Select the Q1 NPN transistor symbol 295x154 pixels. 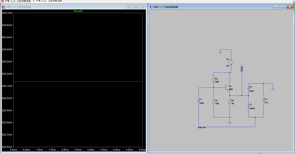(x=228, y=88)
